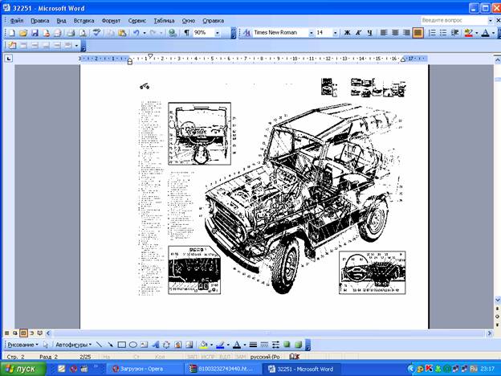This screenshot has width=501, height=376.
Task: Open Автофигуры shapes menu
Action: click(x=74, y=345)
